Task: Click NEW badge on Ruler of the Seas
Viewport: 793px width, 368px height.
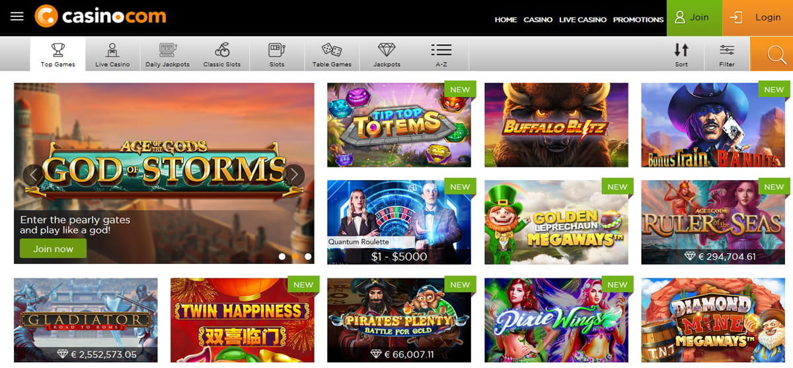Action: point(774,187)
